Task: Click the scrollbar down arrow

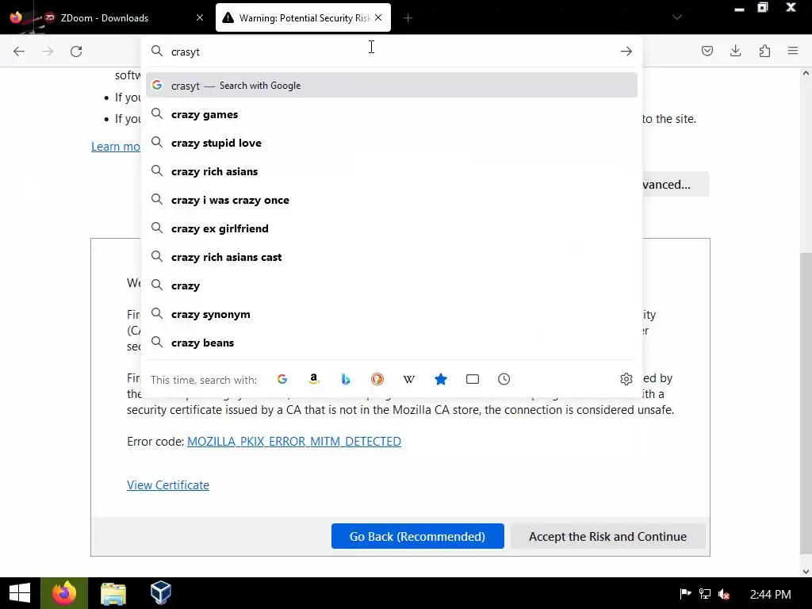Action: pos(806,572)
